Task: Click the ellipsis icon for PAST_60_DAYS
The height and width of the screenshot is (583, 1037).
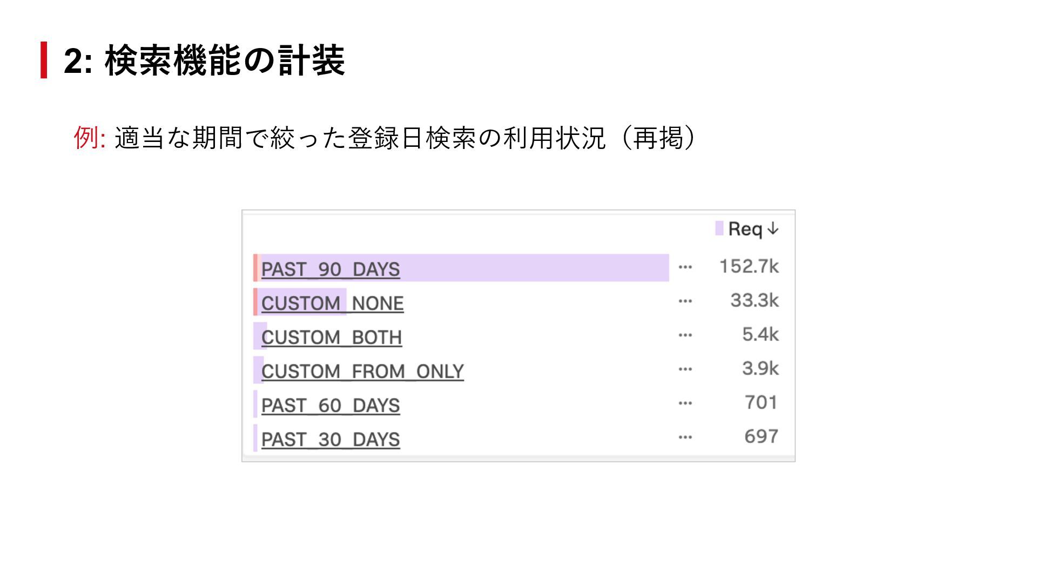Action: click(685, 403)
